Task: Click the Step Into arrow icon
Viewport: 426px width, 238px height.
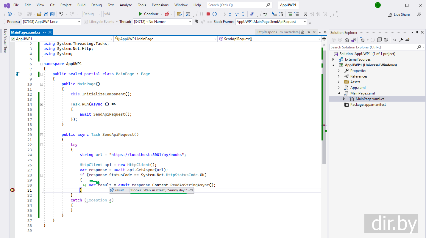Action: (x=230, y=14)
